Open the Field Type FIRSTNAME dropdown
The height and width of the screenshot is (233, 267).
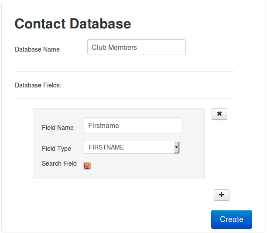coord(131,148)
